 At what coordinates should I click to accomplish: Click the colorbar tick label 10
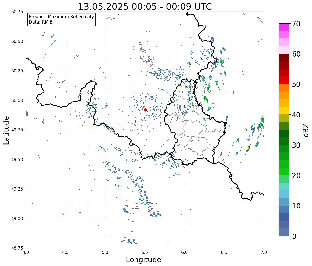296,206
